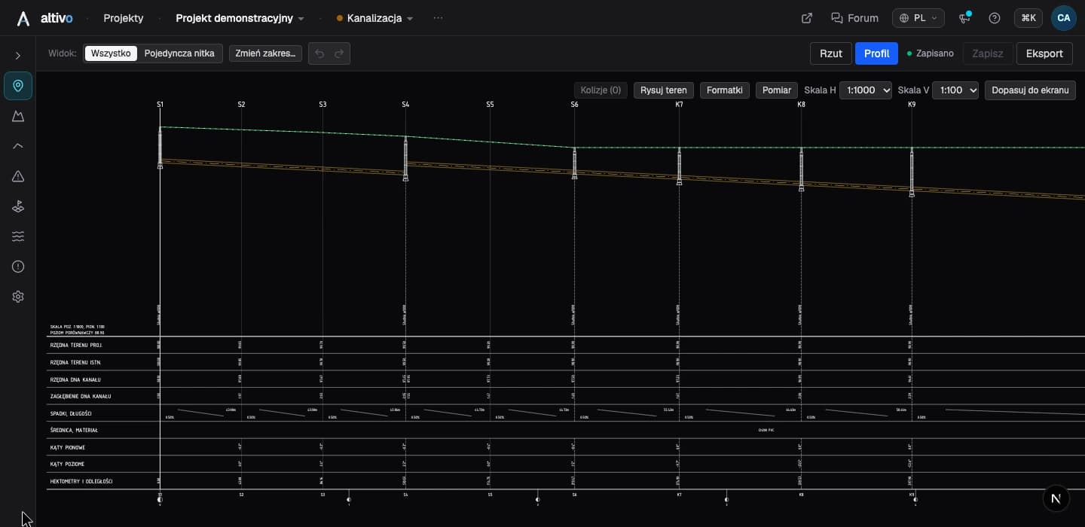Open the settings gear in the sidebar
This screenshot has height=527, width=1085.
tap(18, 297)
